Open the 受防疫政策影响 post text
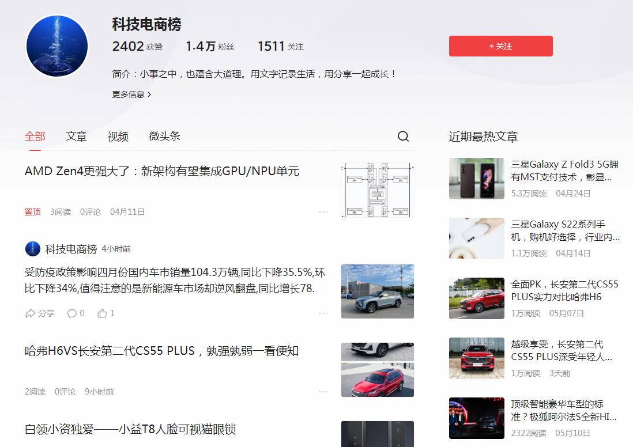 tap(175, 281)
